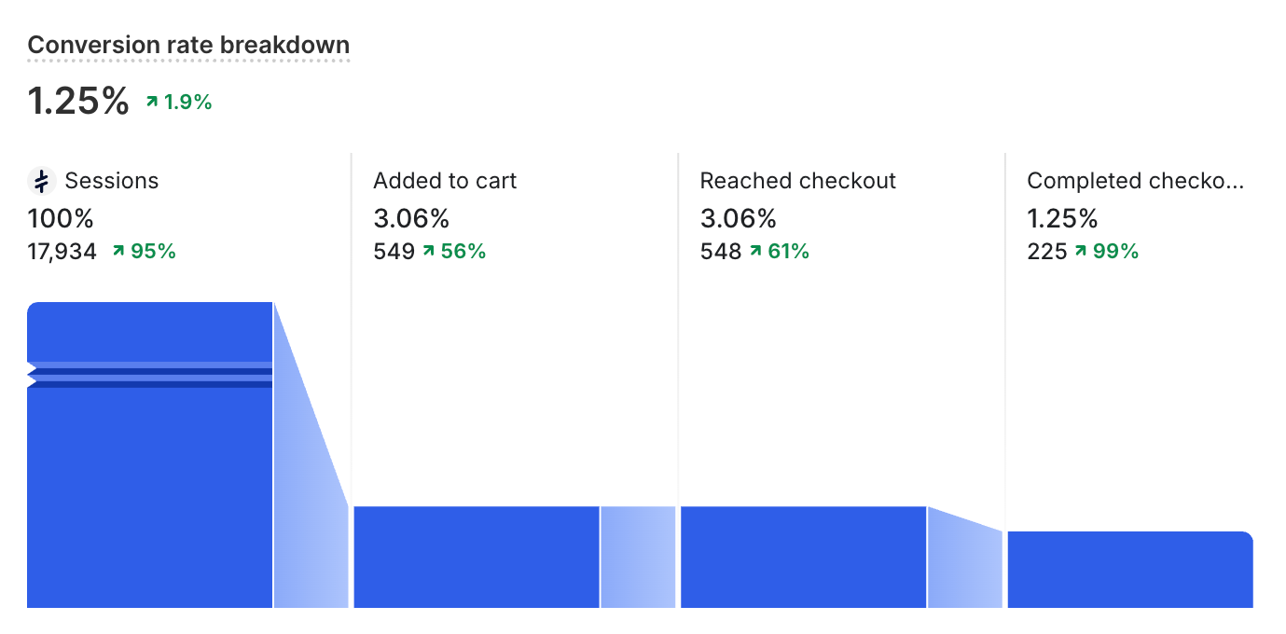Click the 95% sessions upward trend arrow
Image resolution: width=1286 pixels, height=634 pixels.
click(118, 251)
